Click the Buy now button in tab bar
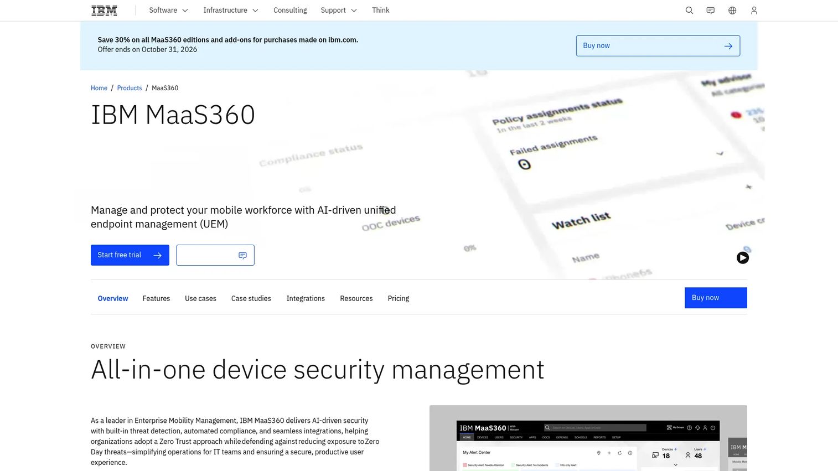The width and height of the screenshot is (838, 471). pyautogui.click(x=716, y=298)
